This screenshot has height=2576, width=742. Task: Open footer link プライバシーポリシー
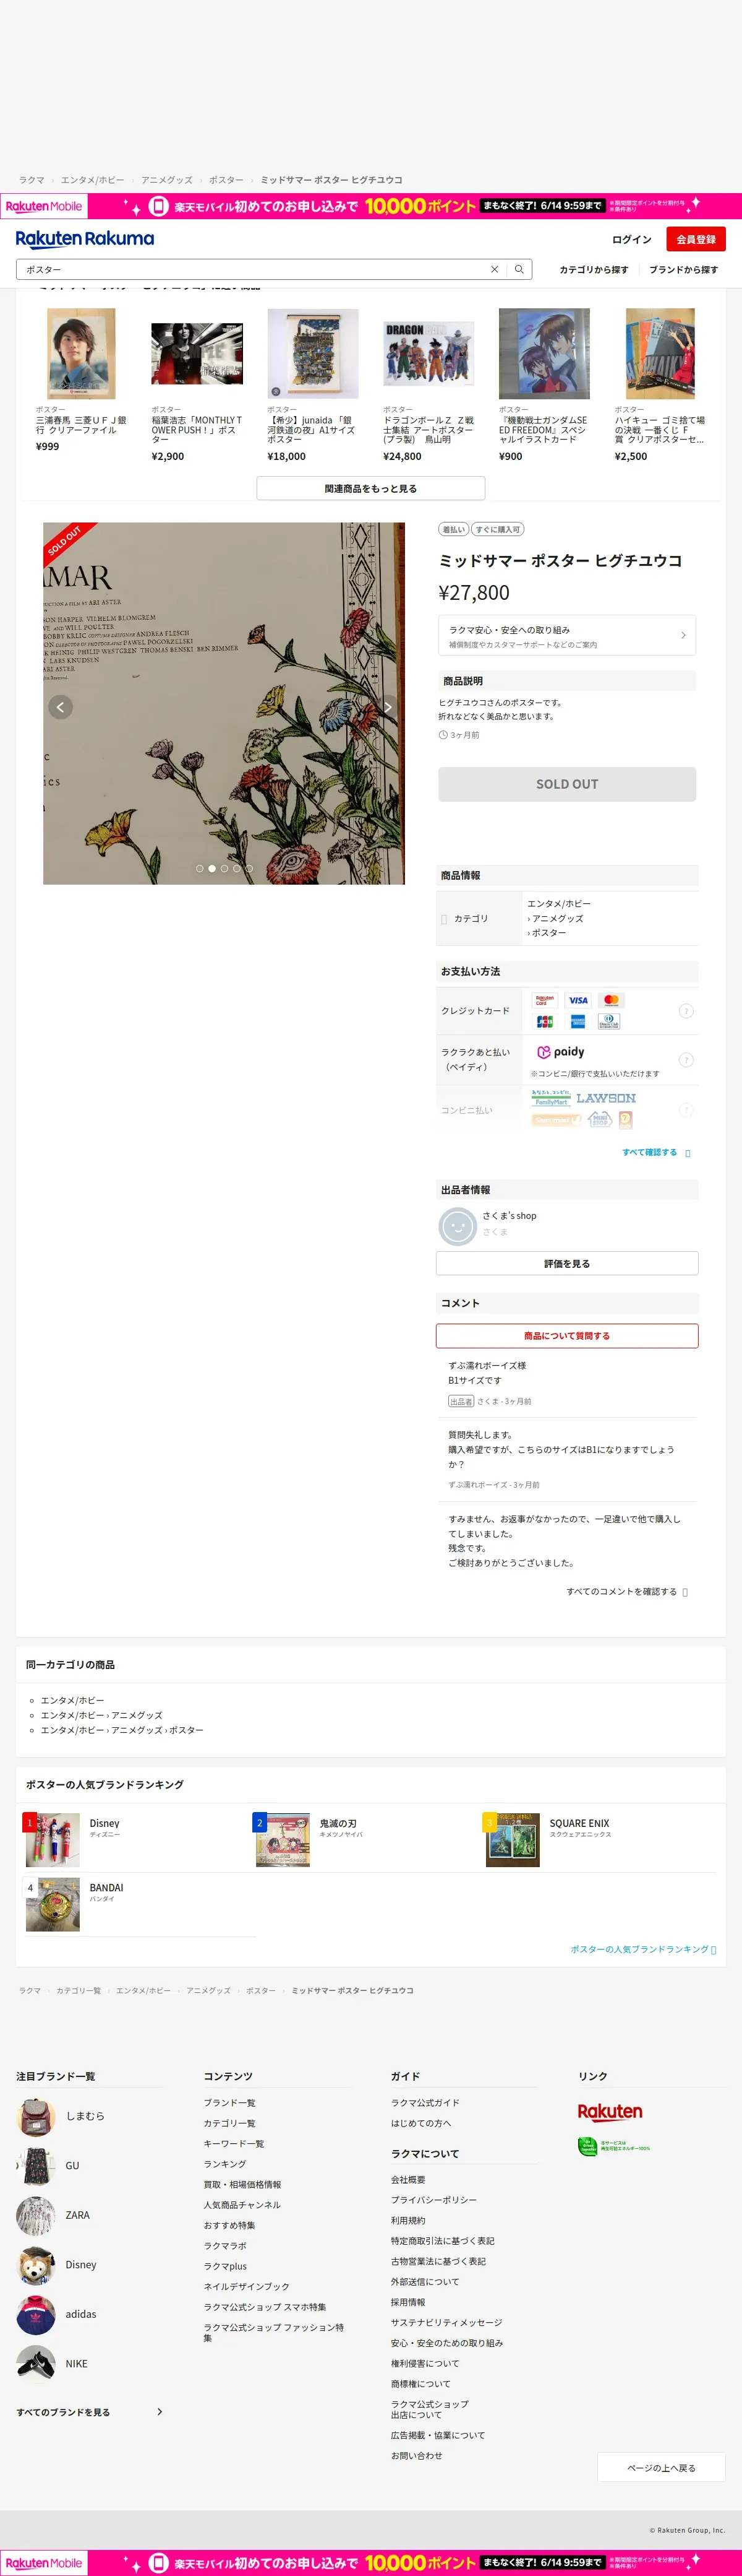(433, 2200)
